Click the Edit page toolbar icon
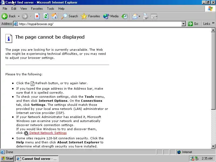 (x=154, y=16)
